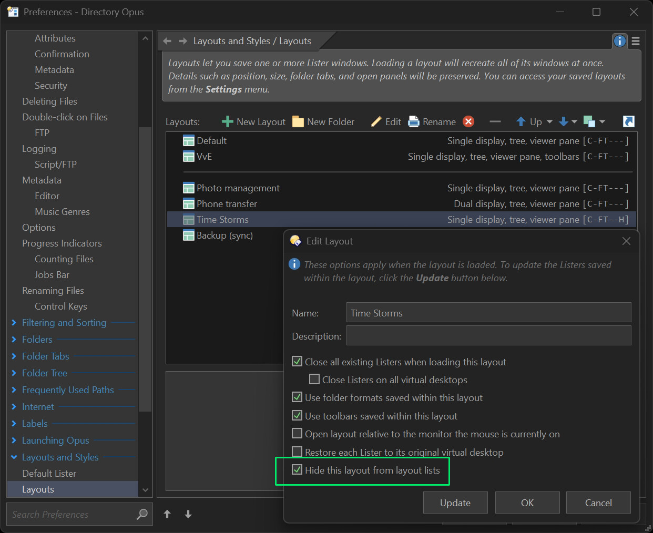
Task: Select the Photo management layout
Action: [x=238, y=188]
